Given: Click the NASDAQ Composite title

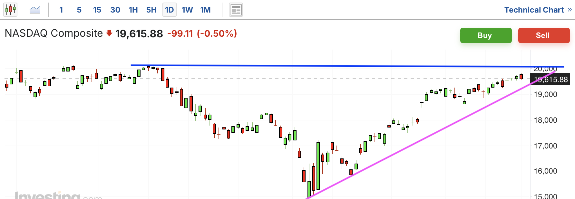Looking at the screenshot, I should [54, 33].
